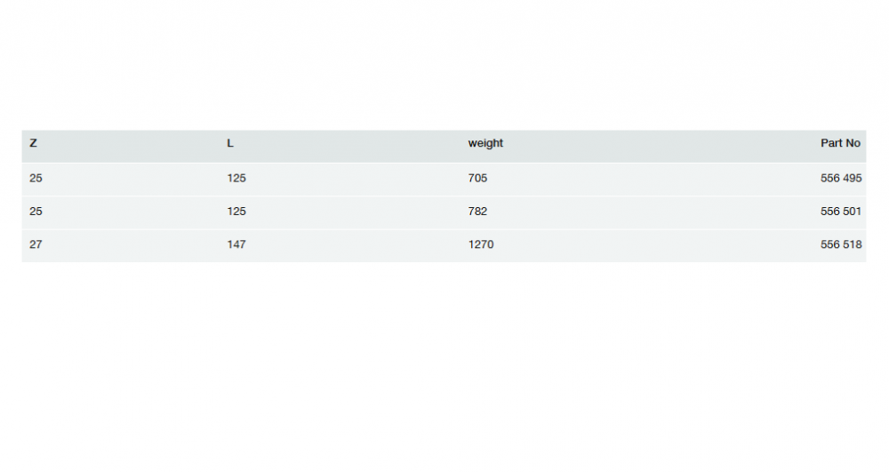Click L value 125 in the 705 weight row
The width and height of the screenshot is (889, 472).
236,179
